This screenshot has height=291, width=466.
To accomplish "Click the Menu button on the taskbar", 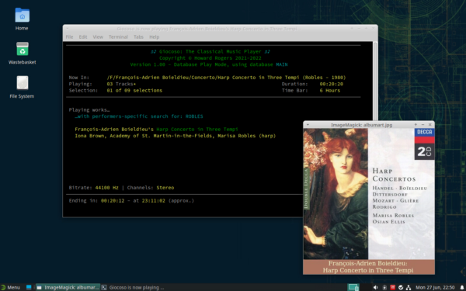I will coord(11,287).
